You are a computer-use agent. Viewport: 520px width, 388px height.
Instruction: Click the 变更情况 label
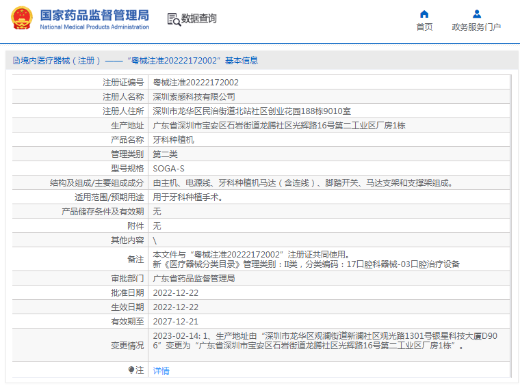[x=127, y=345]
